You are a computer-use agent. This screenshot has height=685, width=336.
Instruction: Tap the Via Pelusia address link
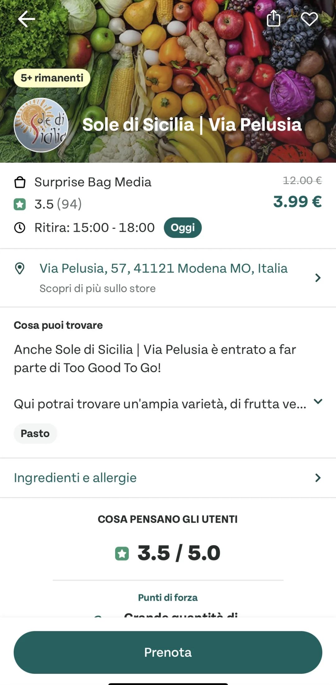[163, 268]
